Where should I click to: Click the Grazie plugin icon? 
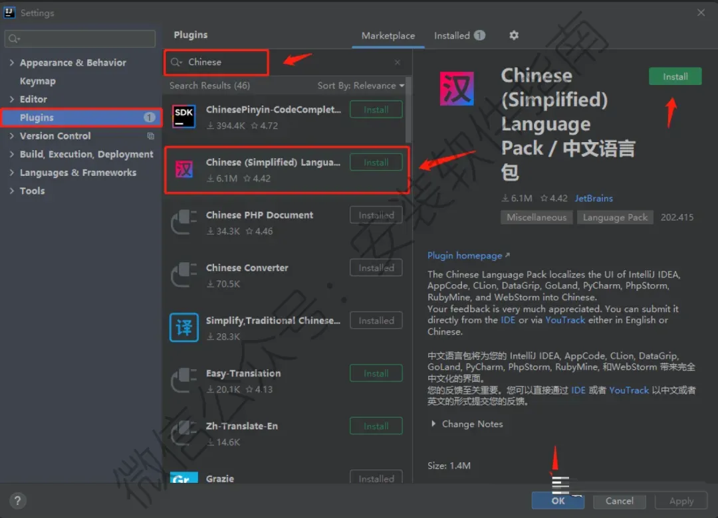(x=184, y=477)
